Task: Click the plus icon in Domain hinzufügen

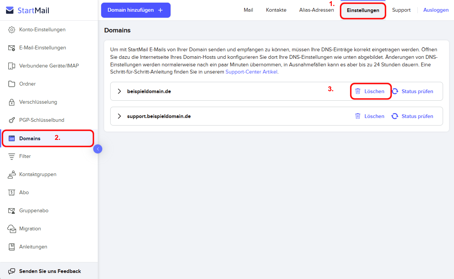Action: (160, 10)
